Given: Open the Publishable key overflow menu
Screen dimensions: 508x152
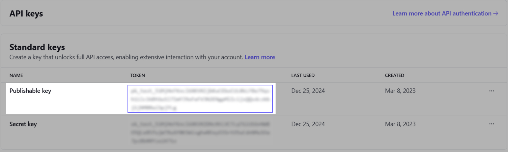Looking at the screenshot, I should [491, 91].
